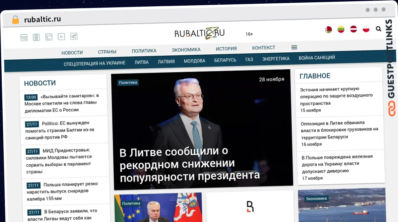Select Спецоперация на Украине topic
Image resolution: width=398 pixels, height=222 pixels.
(95, 63)
